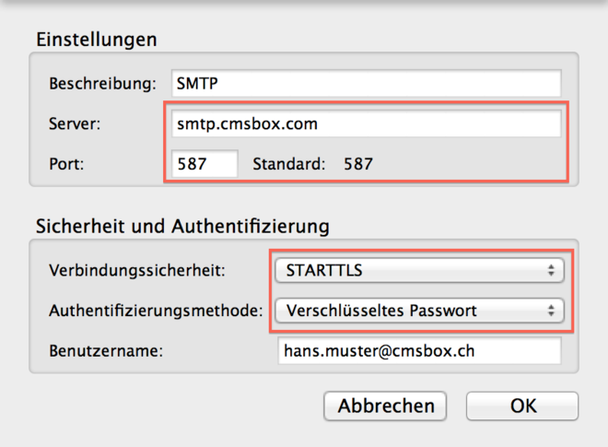Click the Beschreibung label

tap(103, 83)
